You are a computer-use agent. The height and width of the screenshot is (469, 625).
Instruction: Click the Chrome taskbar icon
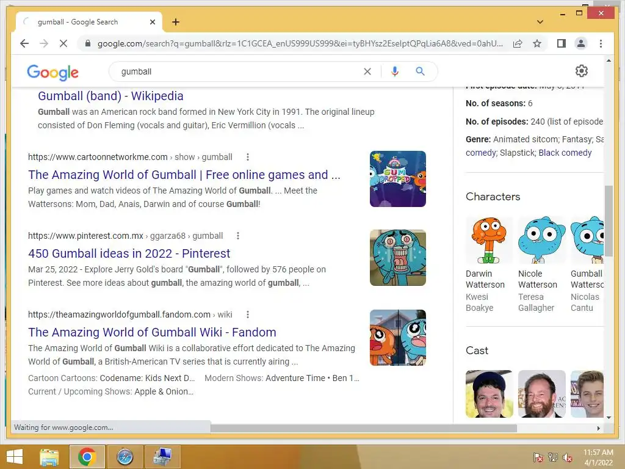point(87,457)
